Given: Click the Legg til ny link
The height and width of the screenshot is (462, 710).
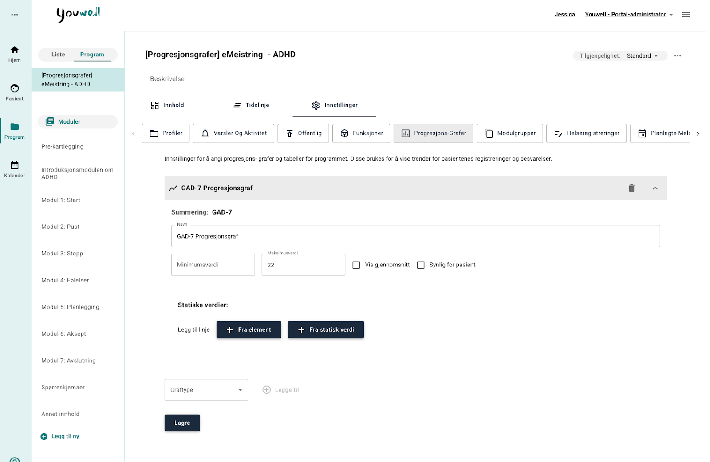Looking at the screenshot, I should pyautogui.click(x=65, y=436).
